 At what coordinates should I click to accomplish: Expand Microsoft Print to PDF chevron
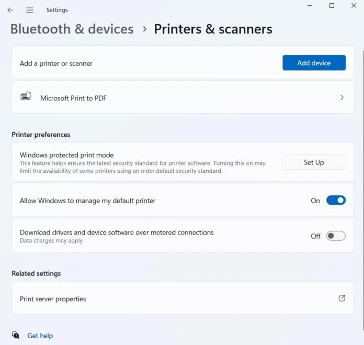[x=342, y=98]
